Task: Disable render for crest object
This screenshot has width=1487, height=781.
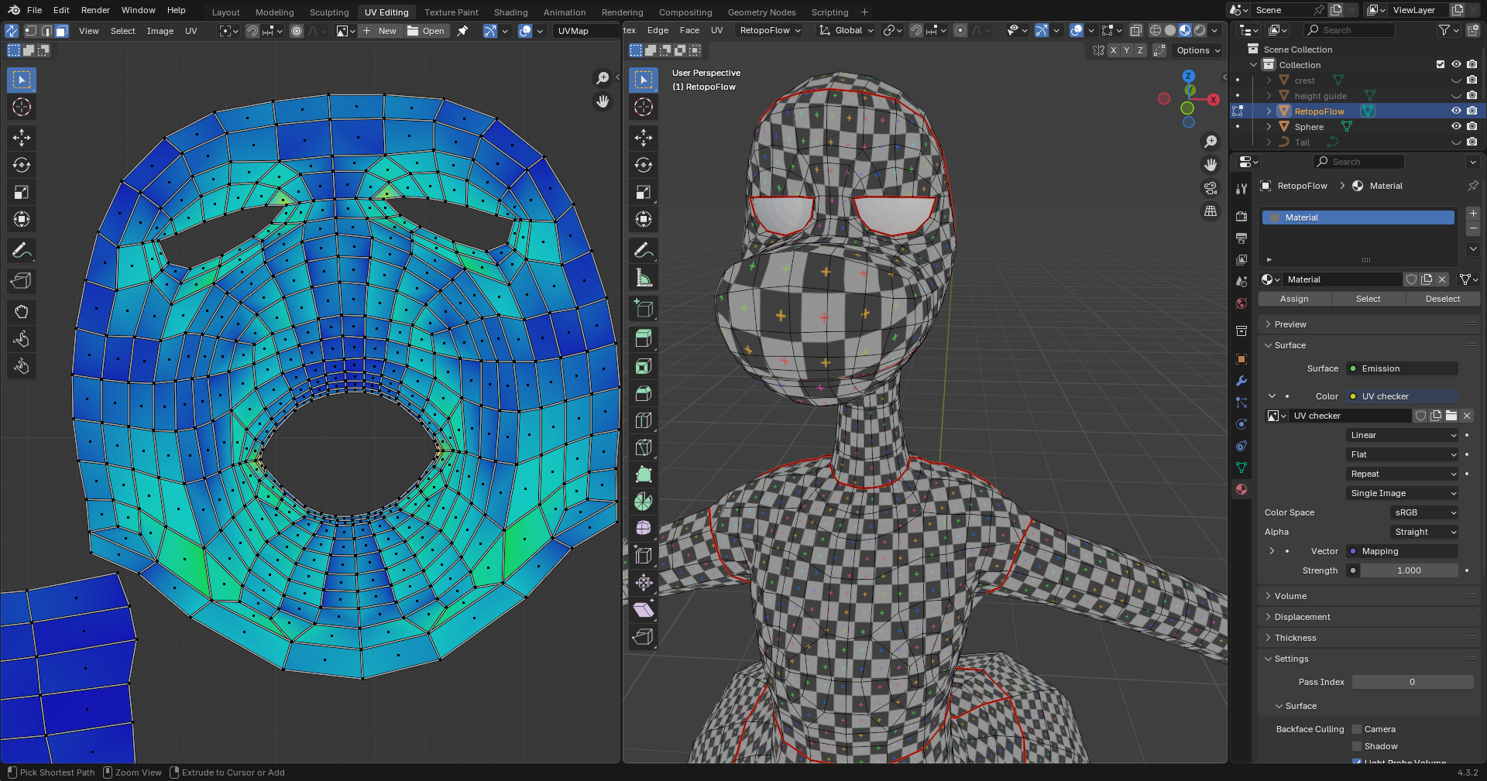Action: click(1472, 80)
